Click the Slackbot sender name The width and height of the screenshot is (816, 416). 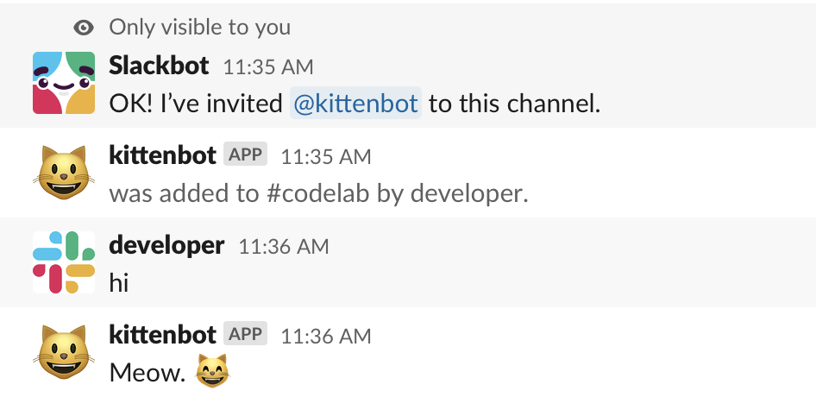point(160,66)
